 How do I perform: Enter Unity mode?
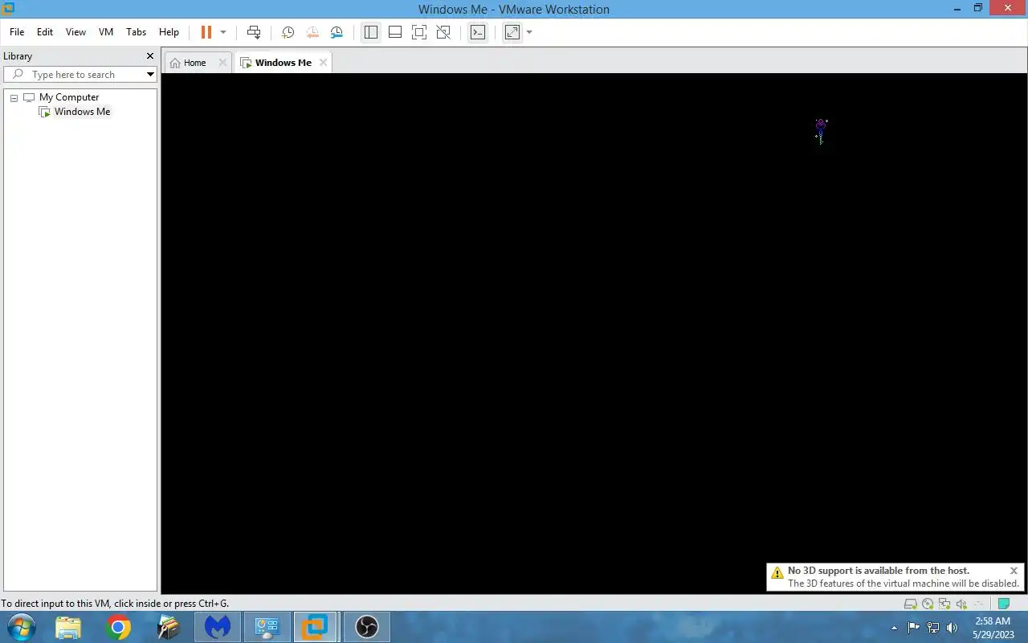coord(443,32)
